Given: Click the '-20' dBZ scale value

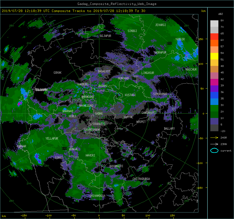Looking at the screenshot, I should pos(223,131).
